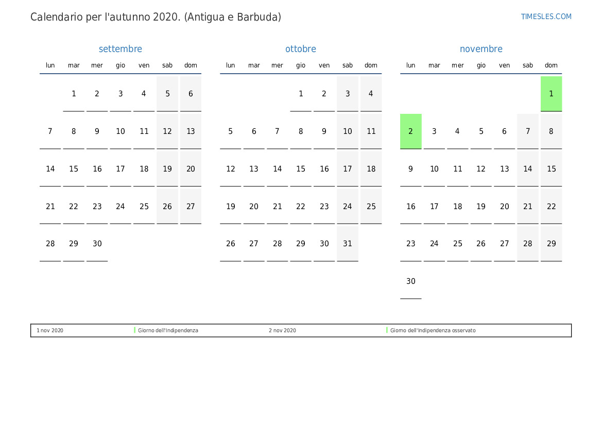Select 25 October in the calendar
Viewport: 602px width, 426px height.
[371, 207]
